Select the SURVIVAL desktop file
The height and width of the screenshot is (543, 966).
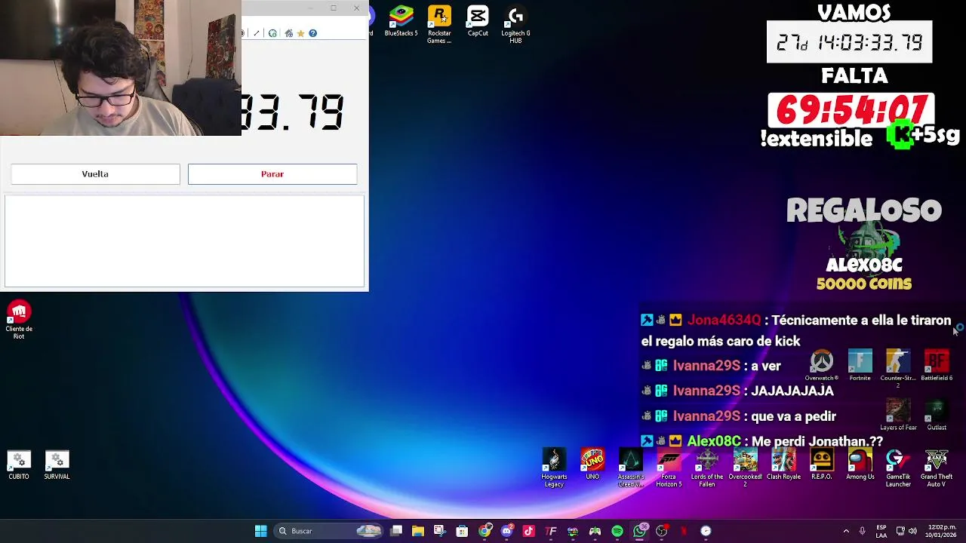57,466
